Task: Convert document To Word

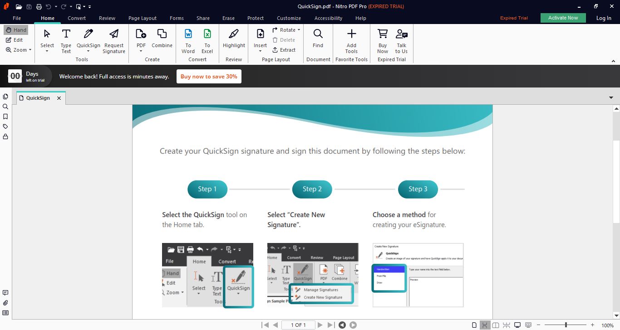Action: [188, 41]
